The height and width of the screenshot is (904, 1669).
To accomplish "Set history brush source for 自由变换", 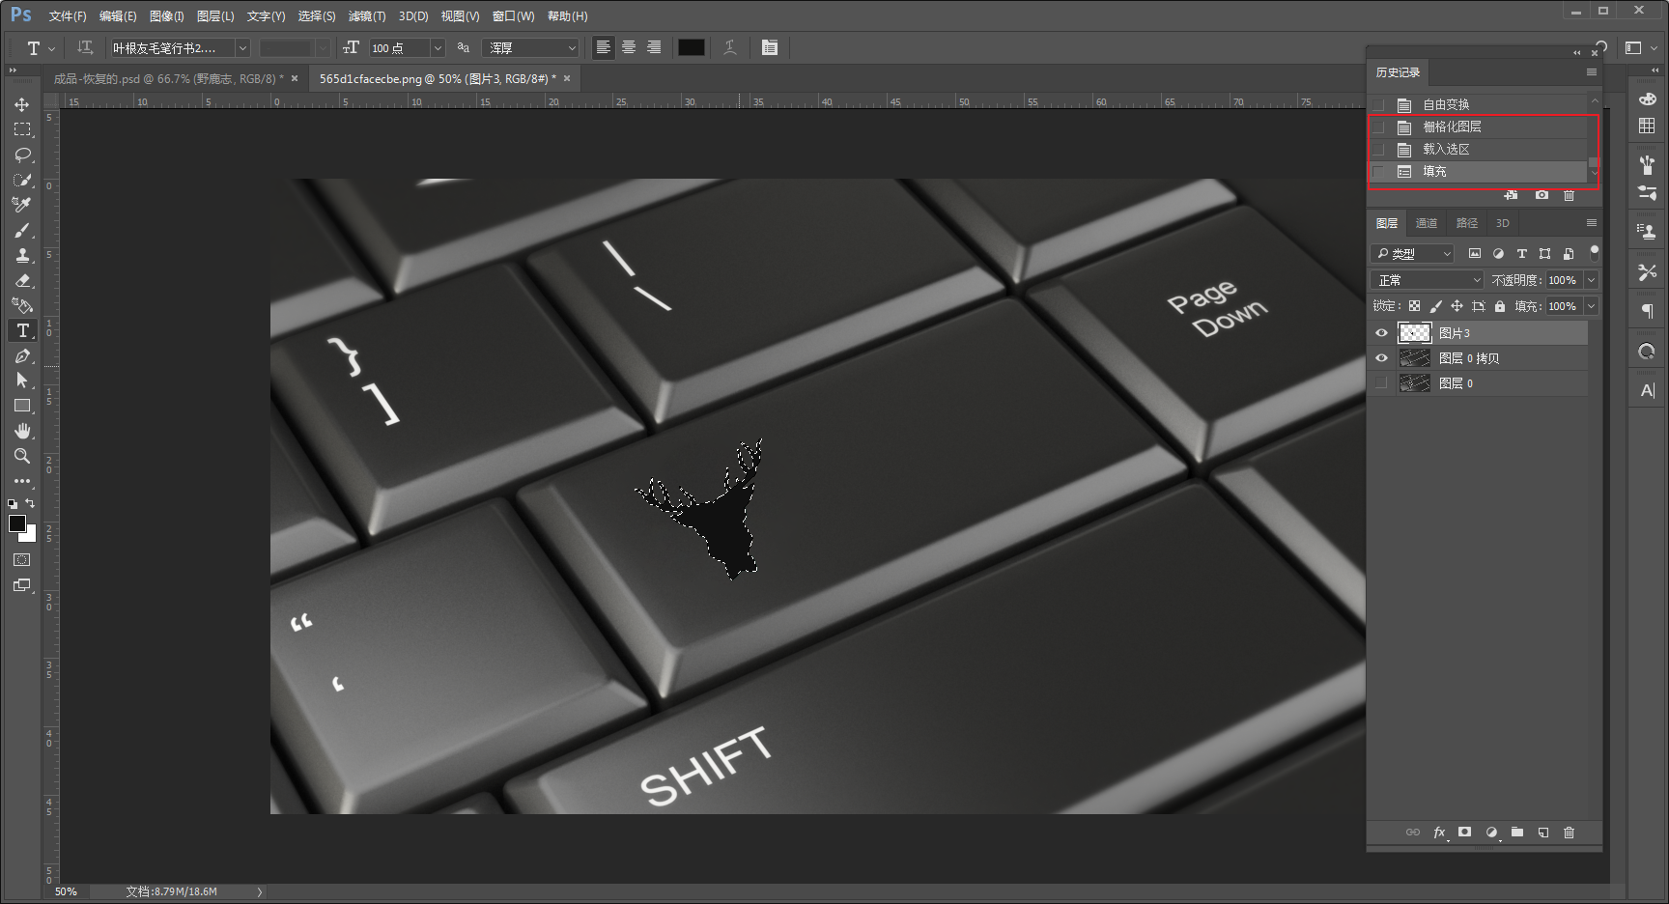I will [1378, 104].
